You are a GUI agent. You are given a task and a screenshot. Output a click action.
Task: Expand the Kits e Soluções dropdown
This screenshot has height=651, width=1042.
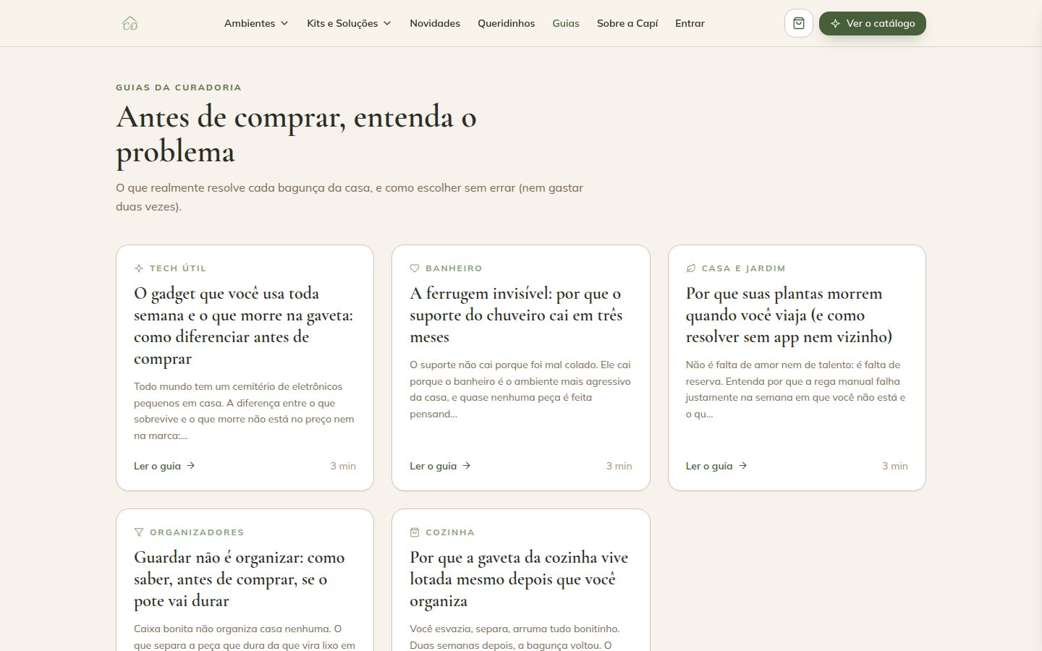click(x=349, y=23)
